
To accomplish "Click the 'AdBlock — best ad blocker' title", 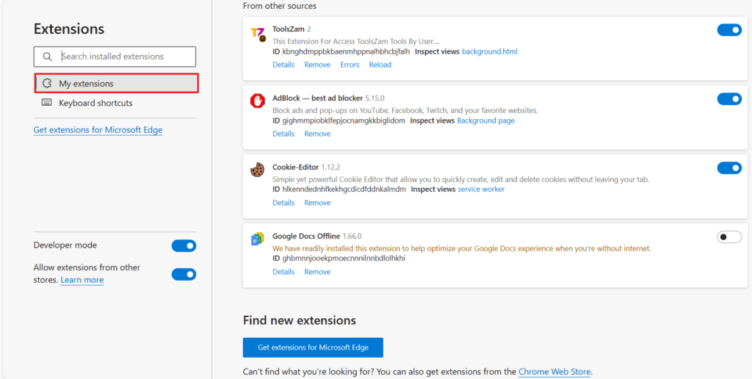I will click(317, 98).
